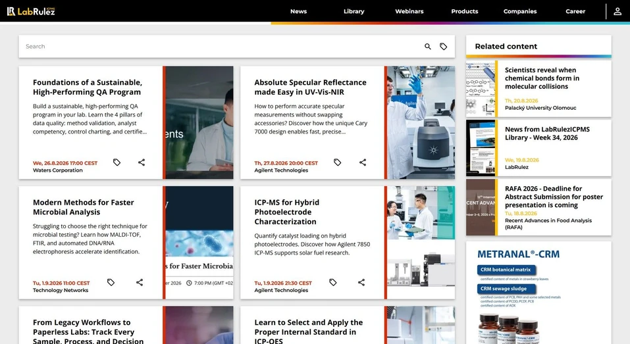The image size is (630, 344).
Task: Click into the Search input field
Action: [x=221, y=47]
